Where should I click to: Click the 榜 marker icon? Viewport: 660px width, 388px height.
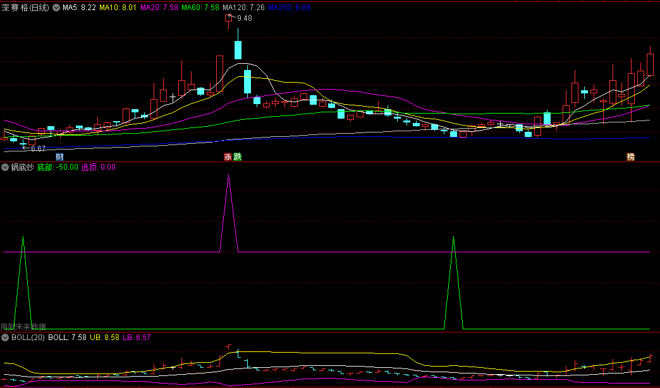pos(630,157)
